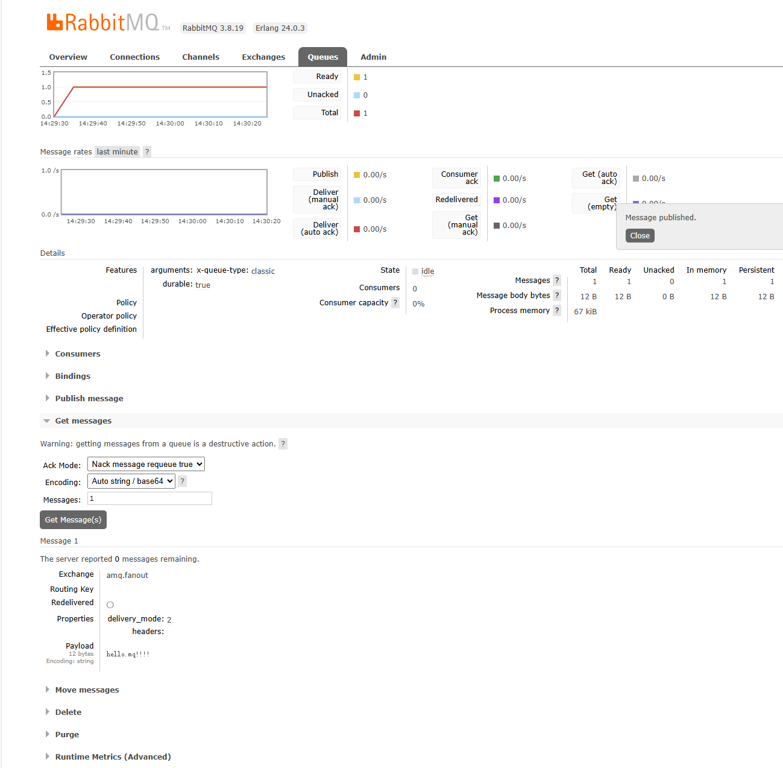Expand the Delete section
Image resolution: width=783 pixels, height=768 pixels.
pos(68,712)
